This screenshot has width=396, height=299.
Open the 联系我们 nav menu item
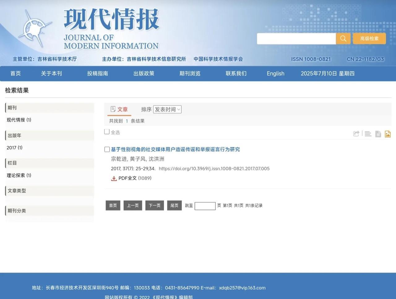(236, 74)
